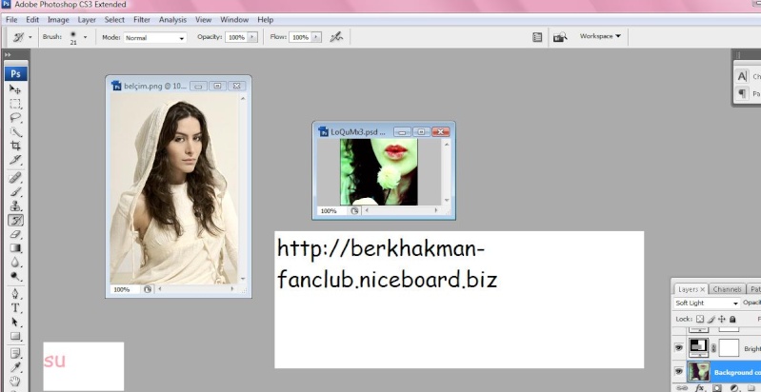Open the Image menu

(58, 20)
